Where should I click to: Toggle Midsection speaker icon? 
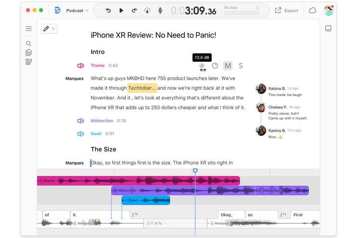tap(81, 121)
